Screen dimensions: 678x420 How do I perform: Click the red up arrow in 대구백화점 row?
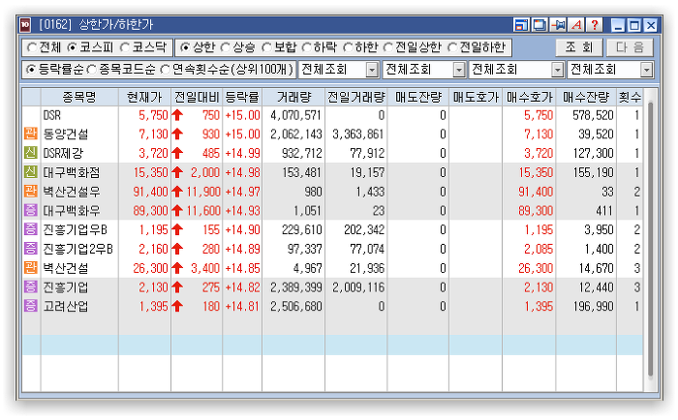coord(177,172)
